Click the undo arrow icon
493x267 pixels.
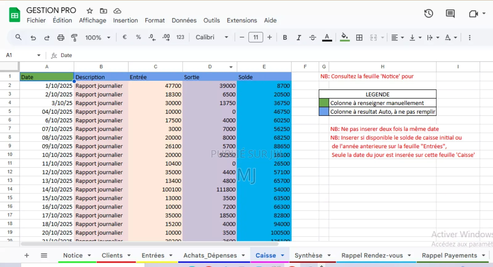tap(33, 38)
